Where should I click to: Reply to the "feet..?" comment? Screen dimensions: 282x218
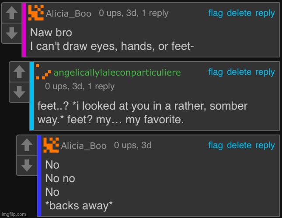tap(265, 72)
